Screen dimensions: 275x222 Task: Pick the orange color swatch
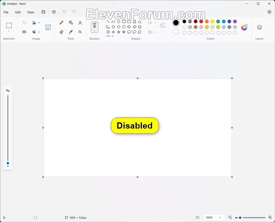(x=207, y=21)
